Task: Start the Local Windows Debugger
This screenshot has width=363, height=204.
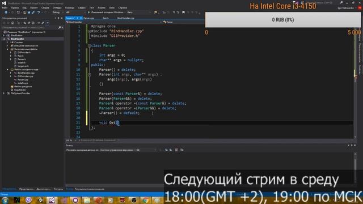Action: pos(106,12)
